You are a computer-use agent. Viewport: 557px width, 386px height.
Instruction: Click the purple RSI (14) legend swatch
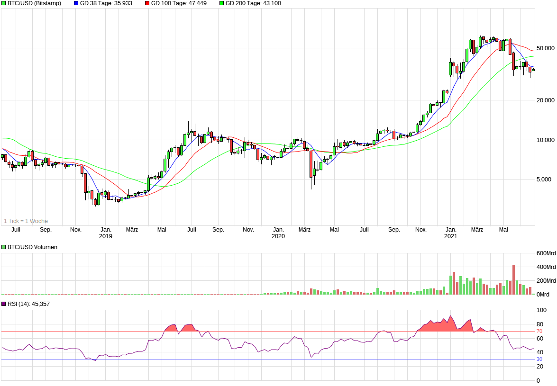[x=3, y=304]
